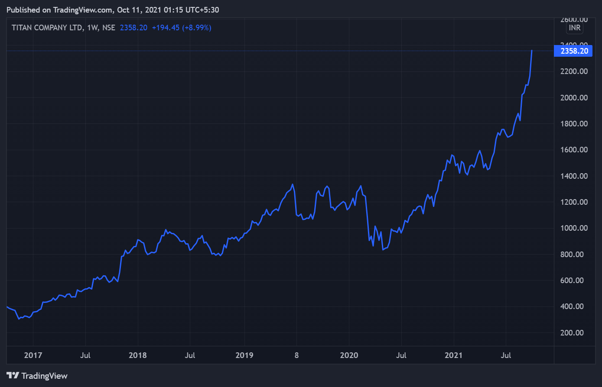Screen dimensions: 602x387
Task: Click the 1600.00 price axis label
Action: coord(574,150)
